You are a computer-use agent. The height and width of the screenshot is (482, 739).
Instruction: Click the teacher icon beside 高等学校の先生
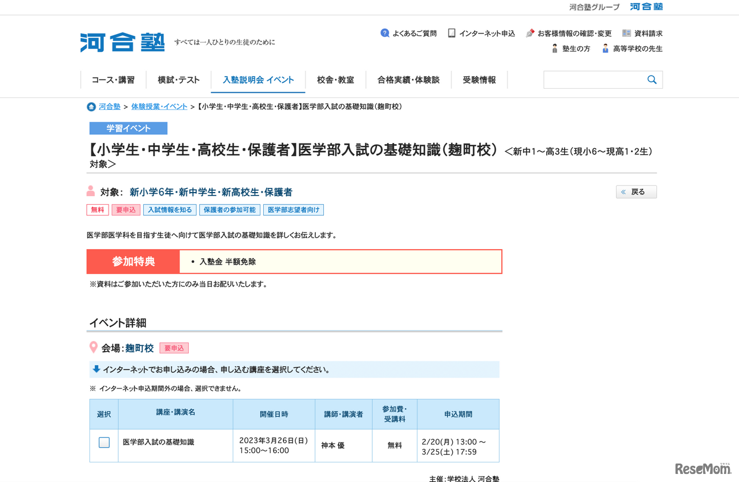point(606,48)
